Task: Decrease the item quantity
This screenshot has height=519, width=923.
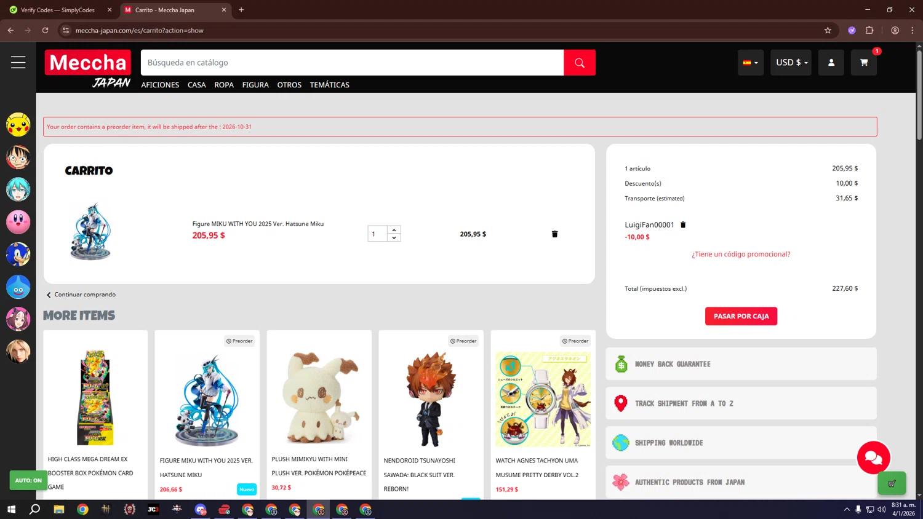Action: click(394, 237)
